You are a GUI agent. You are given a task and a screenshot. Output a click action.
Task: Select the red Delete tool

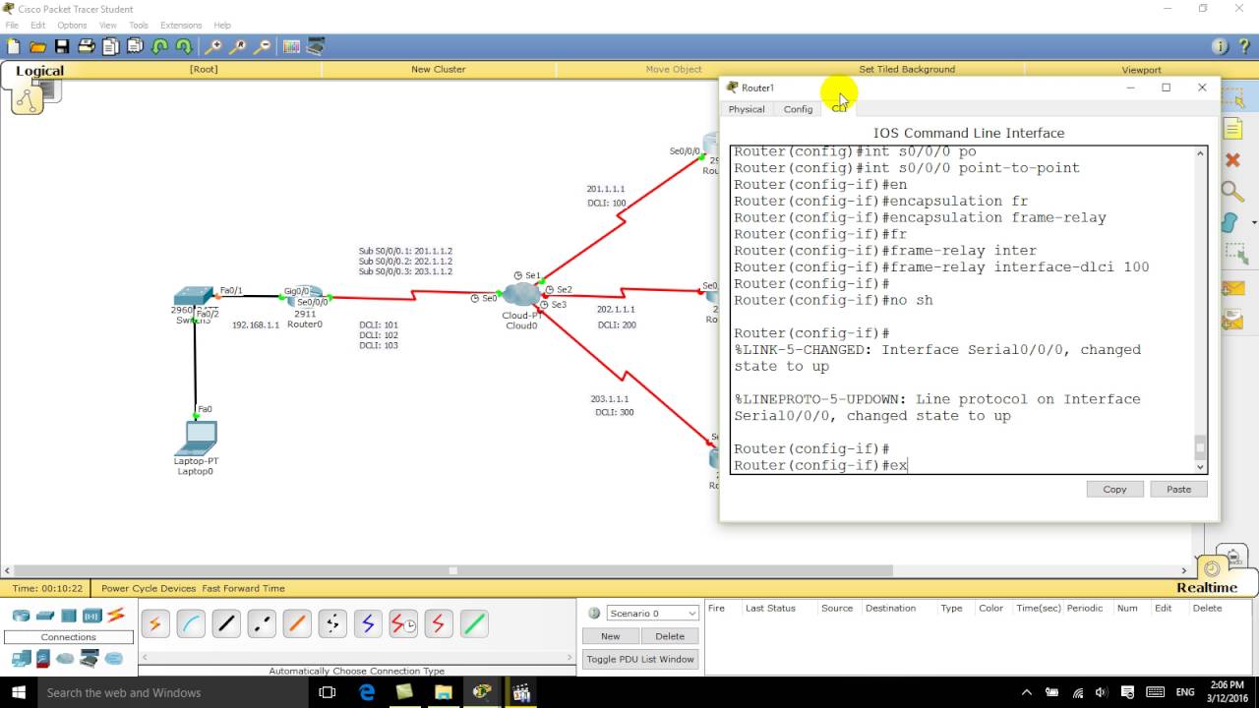1233,159
